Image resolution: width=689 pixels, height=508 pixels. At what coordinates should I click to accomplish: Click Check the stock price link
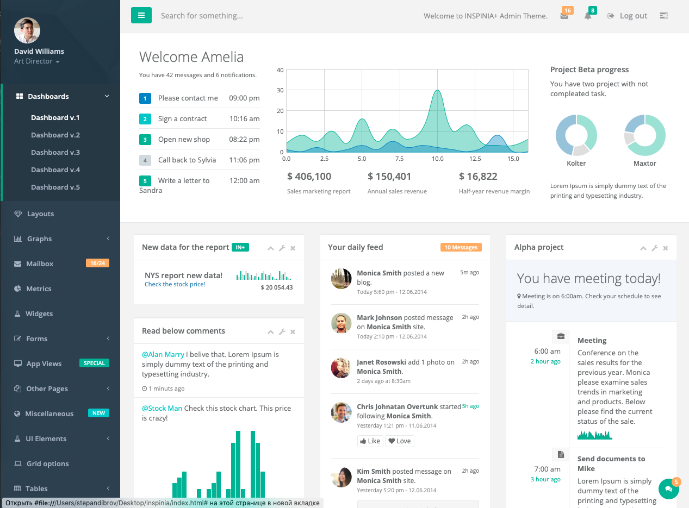(x=175, y=284)
